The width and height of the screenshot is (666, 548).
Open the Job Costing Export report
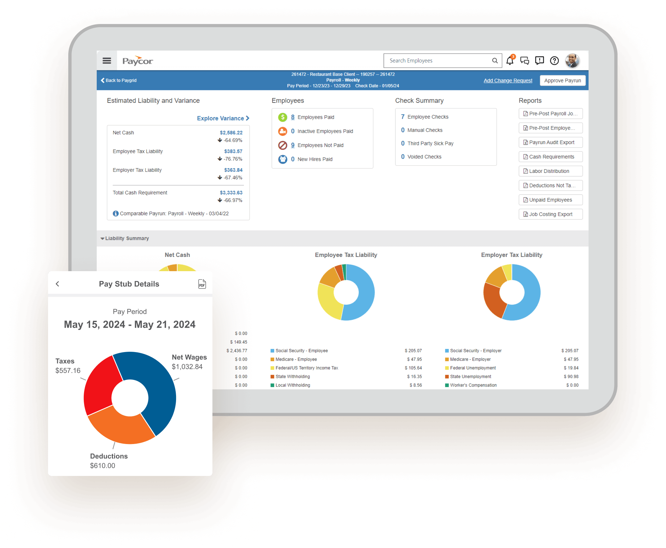pyautogui.click(x=551, y=214)
